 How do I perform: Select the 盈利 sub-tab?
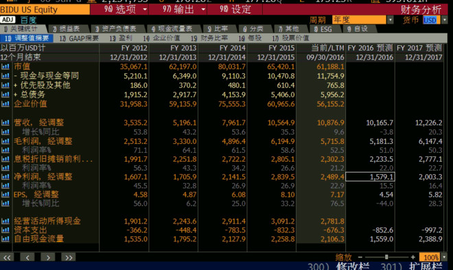[121, 38]
